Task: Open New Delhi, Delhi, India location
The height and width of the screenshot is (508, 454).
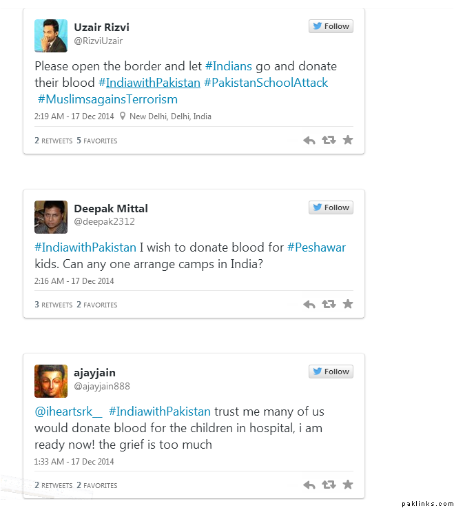Action: coord(169,116)
